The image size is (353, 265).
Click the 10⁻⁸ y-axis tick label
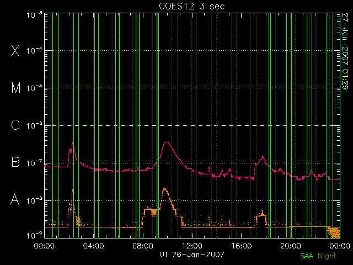(x=34, y=200)
